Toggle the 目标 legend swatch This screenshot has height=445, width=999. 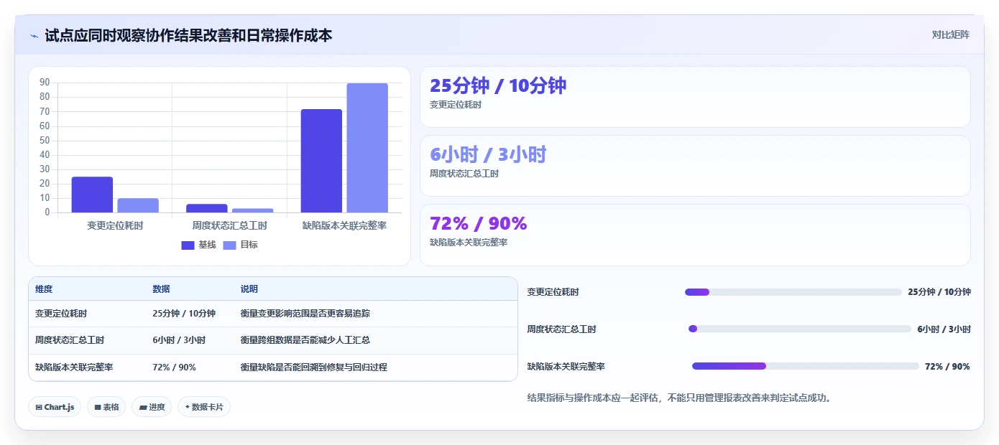[229, 245]
